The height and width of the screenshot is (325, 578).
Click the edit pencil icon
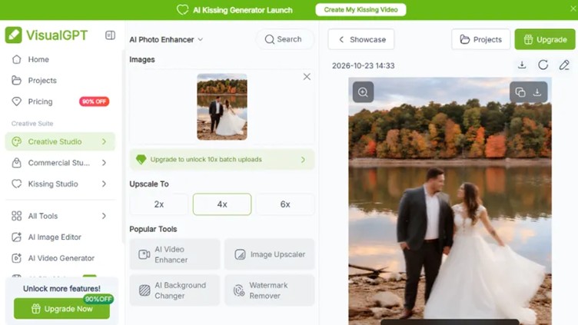tap(564, 65)
